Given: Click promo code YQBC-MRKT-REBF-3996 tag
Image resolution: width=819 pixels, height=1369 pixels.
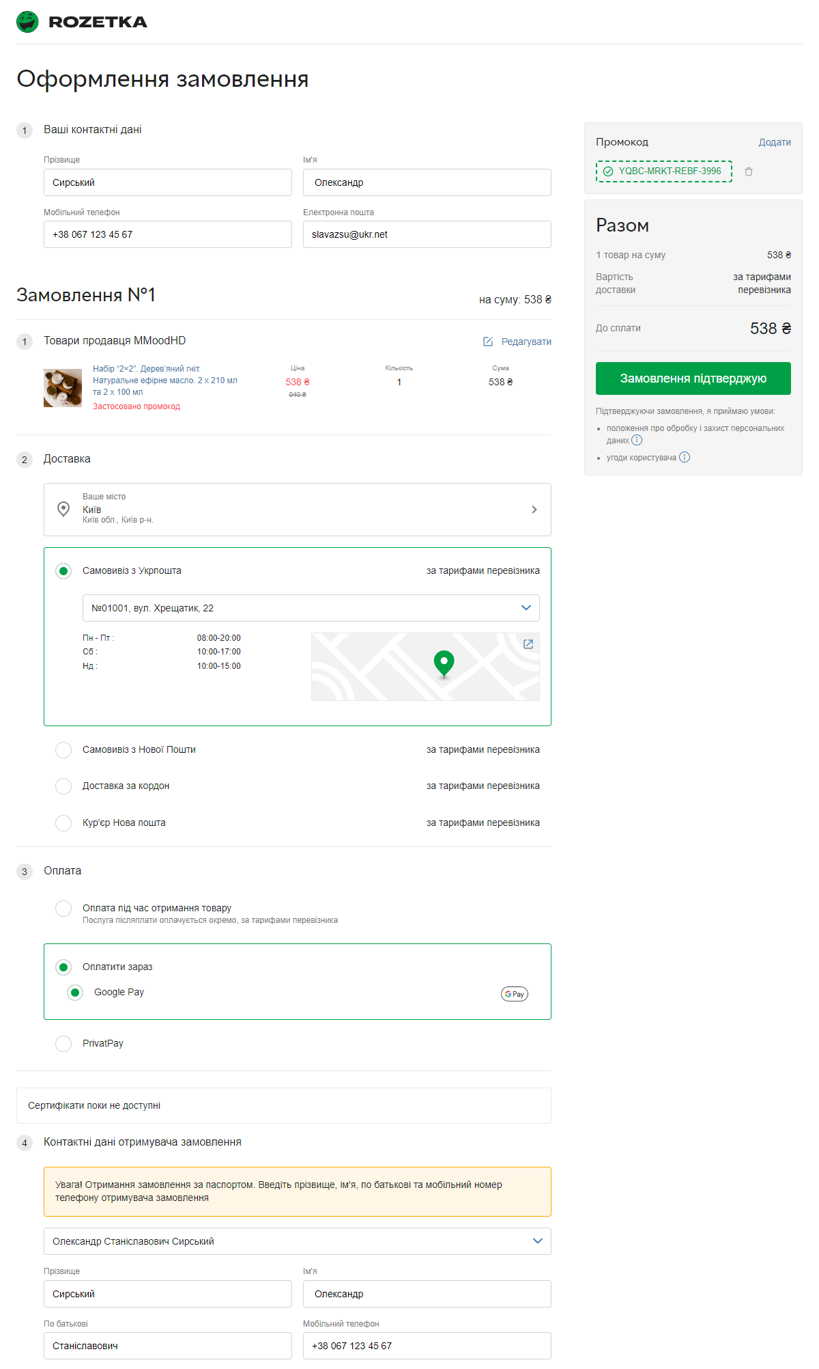Looking at the screenshot, I should click(664, 171).
